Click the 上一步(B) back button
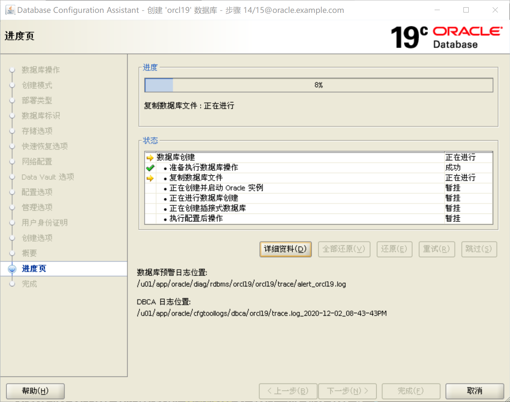 (x=288, y=391)
